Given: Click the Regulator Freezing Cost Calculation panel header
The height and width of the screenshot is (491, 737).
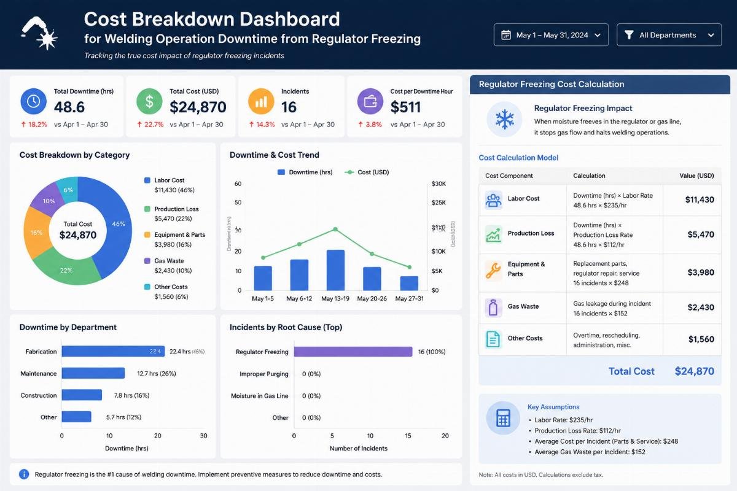Looking at the screenshot, I should tap(601, 85).
